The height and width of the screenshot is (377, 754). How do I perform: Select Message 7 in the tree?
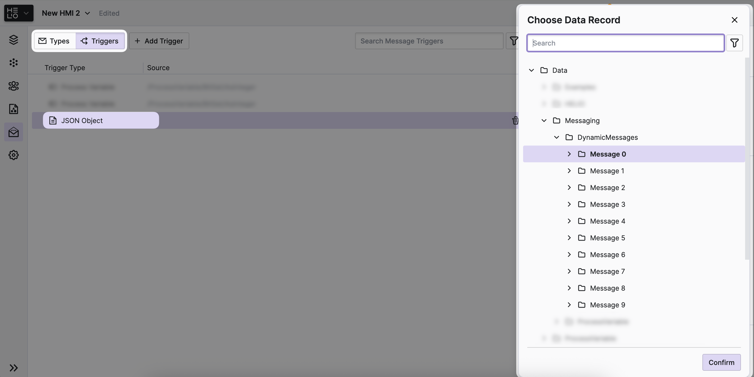607,271
